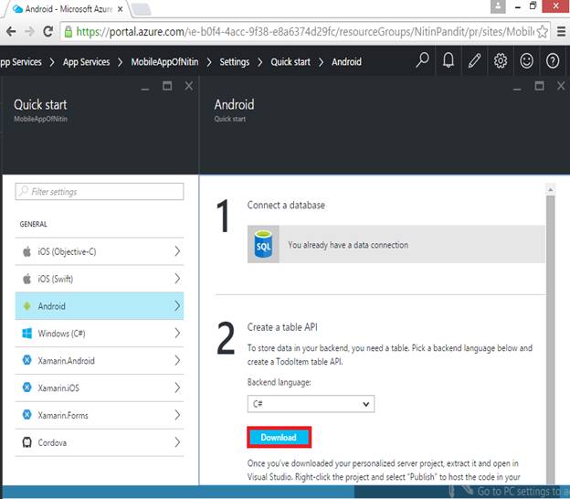Click the Windows logo icon
This screenshot has width=570, height=499.
pos(26,334)
